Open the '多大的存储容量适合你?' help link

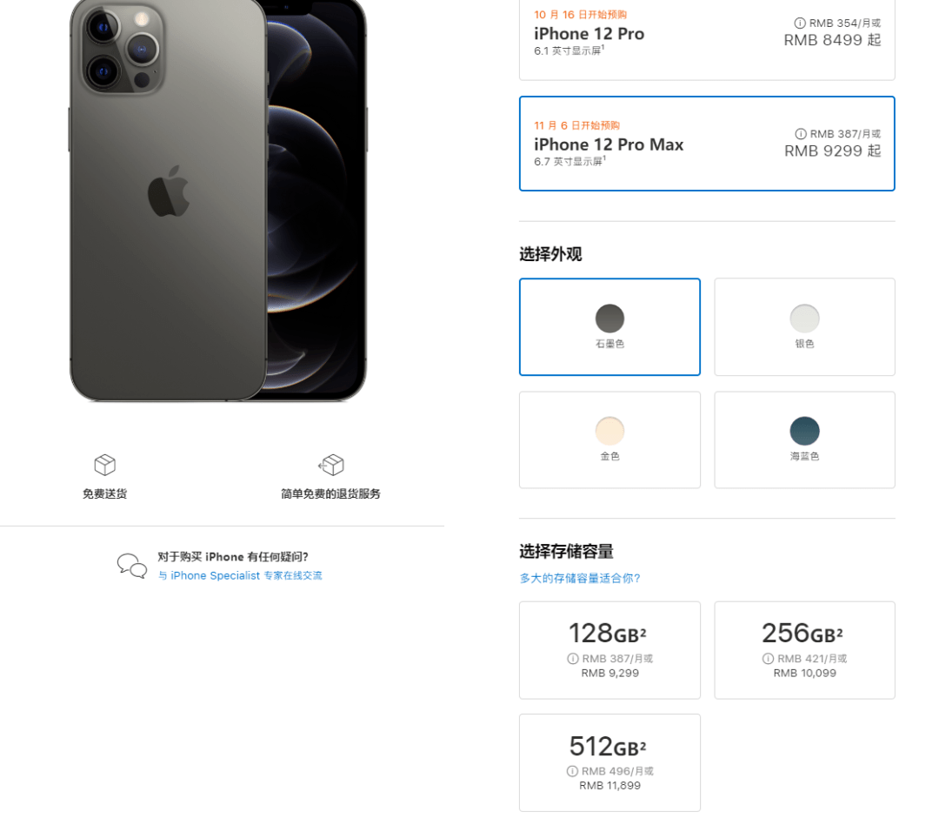pyautogui.click(x=580, y=578)
